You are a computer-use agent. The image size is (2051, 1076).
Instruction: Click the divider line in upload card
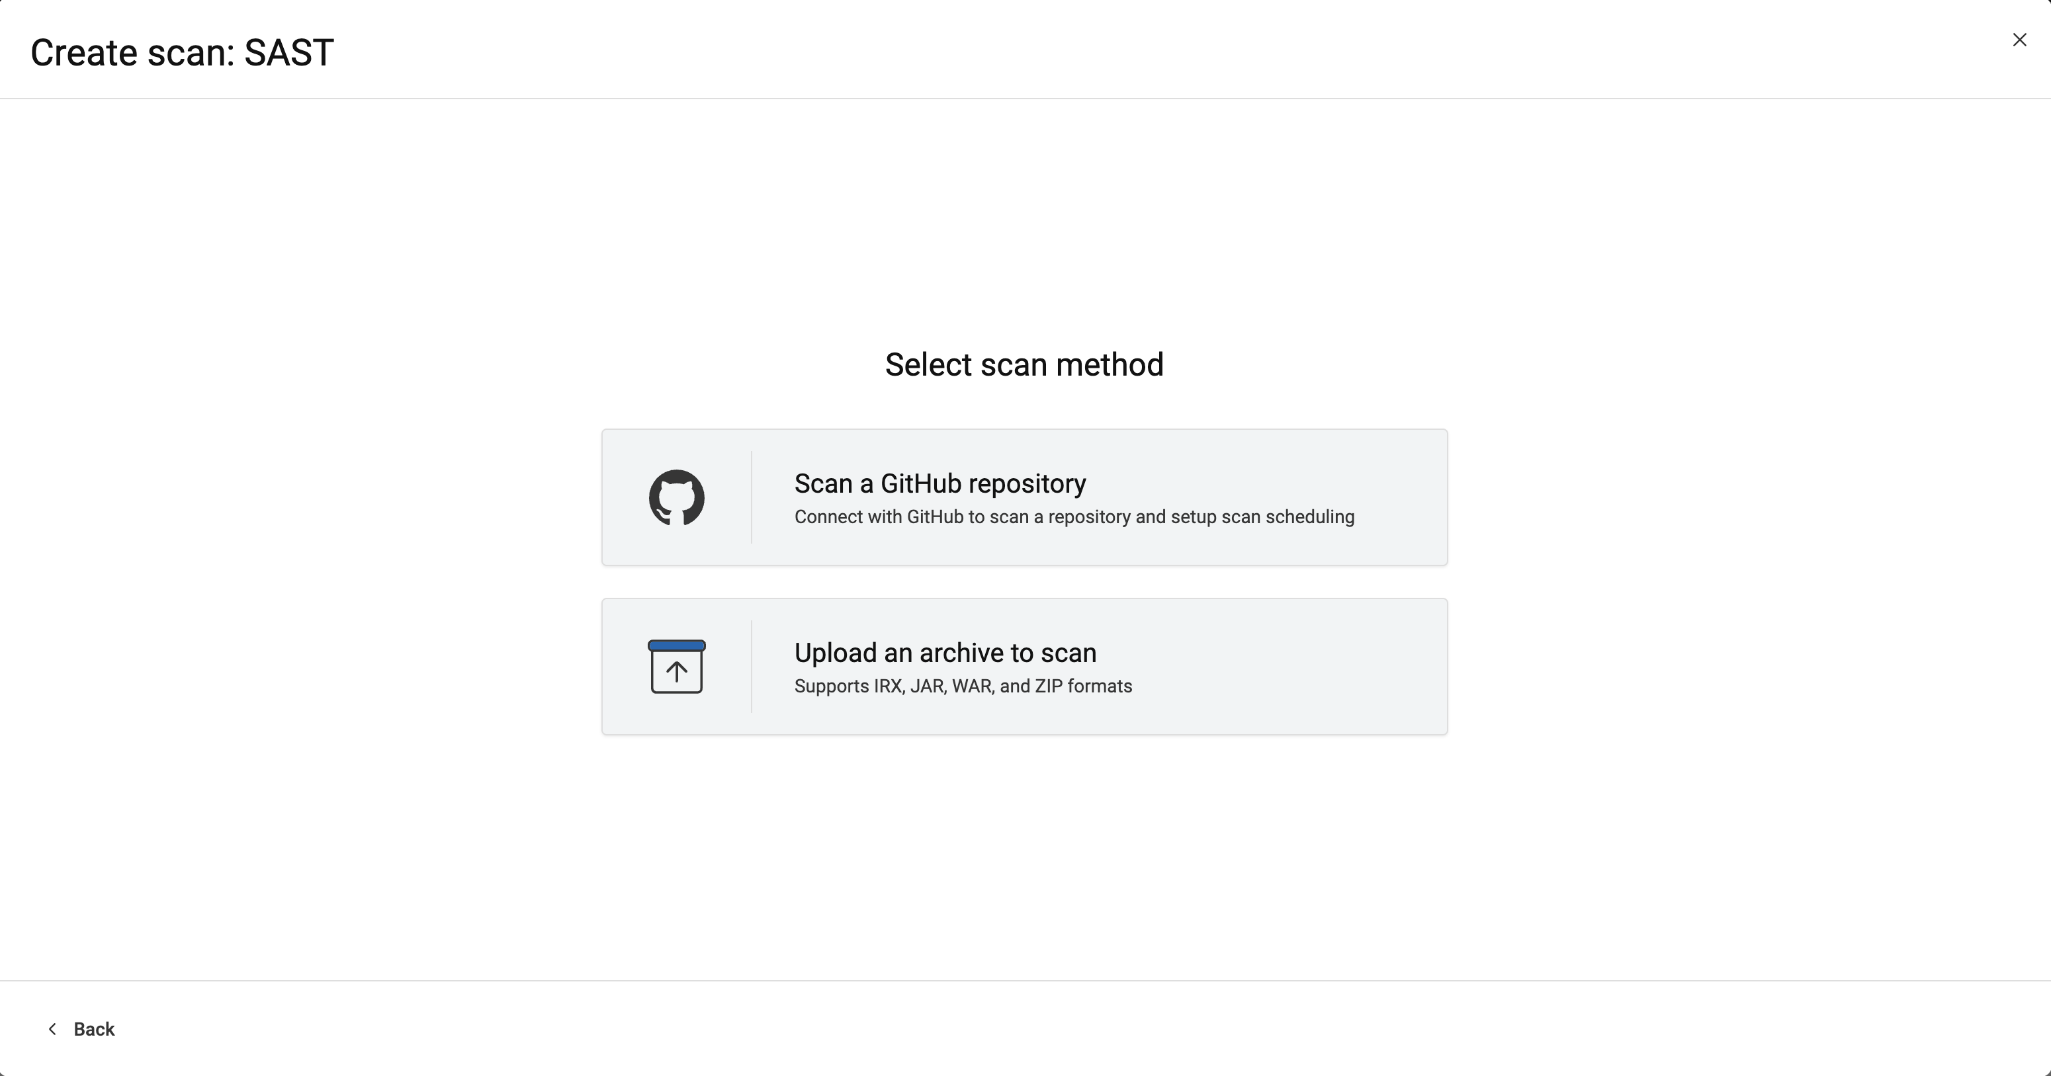pos(751,667)
